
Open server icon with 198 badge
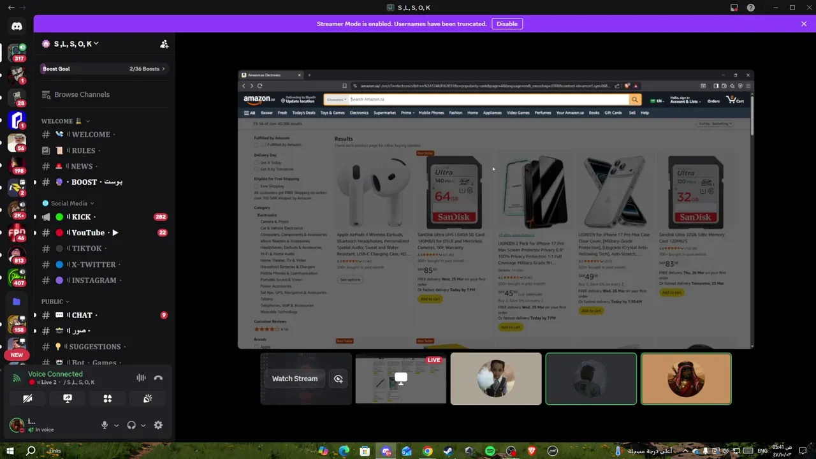pos(17,164)
